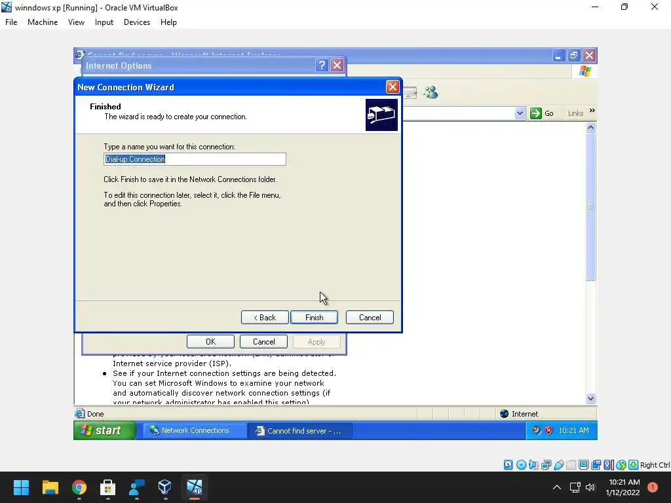Open VirtualBox CPU virtualization indicator

coord(608,465)
